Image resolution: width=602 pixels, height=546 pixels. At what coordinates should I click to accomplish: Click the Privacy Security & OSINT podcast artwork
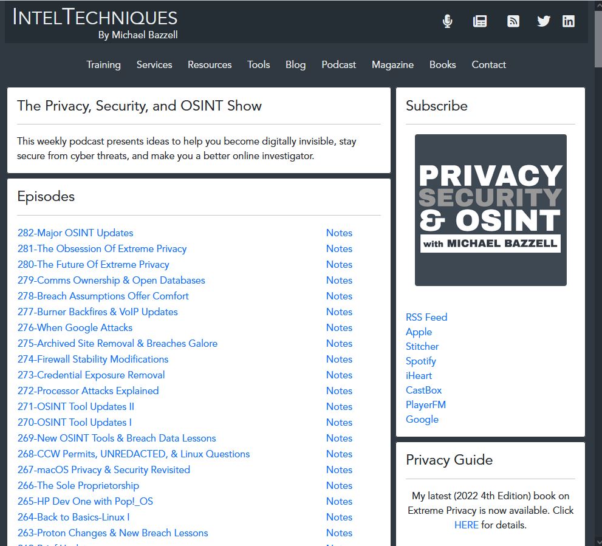tap(491, 210)
